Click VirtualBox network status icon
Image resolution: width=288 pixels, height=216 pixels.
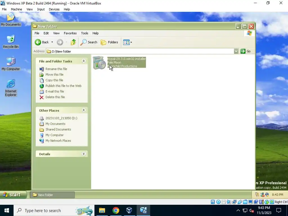click(x=234, y=202)
